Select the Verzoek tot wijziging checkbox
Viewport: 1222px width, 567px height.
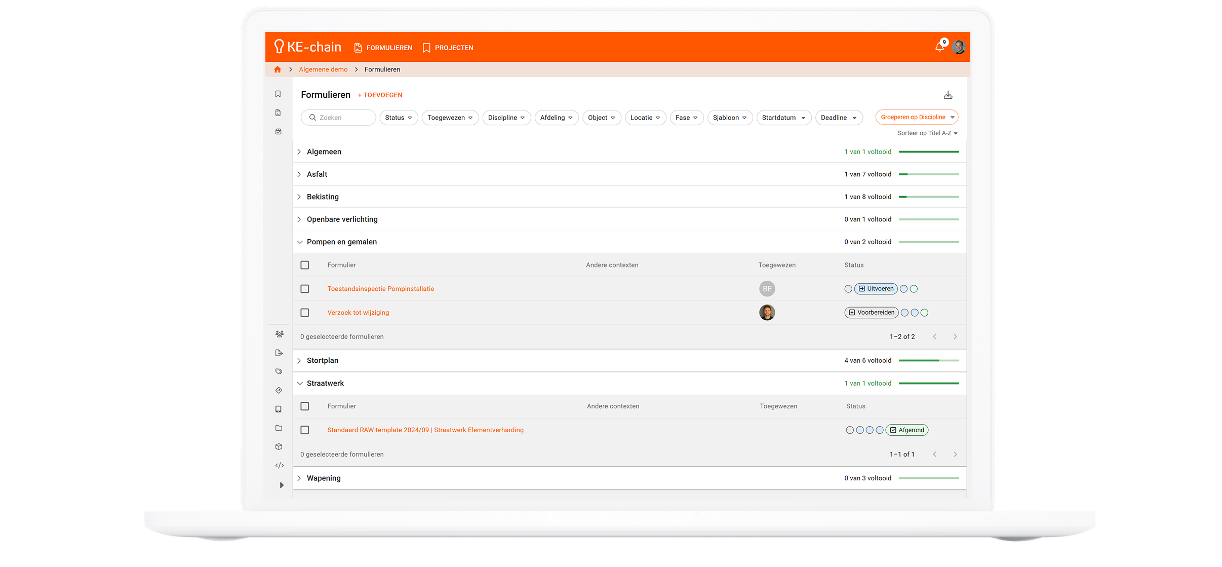pos(305,313)
